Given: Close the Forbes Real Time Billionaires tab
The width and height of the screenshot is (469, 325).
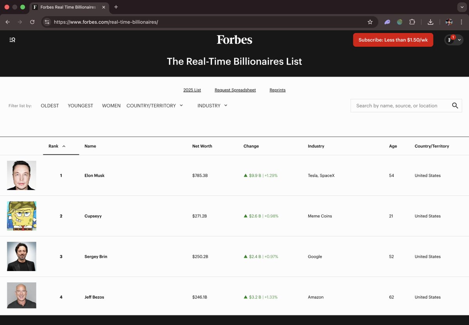Looking at the screenshot, I should (x=104, y=7).
